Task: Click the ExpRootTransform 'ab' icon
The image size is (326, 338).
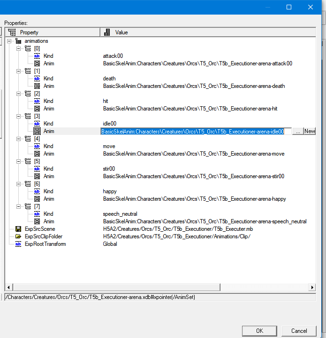Action: pos(18,244)
